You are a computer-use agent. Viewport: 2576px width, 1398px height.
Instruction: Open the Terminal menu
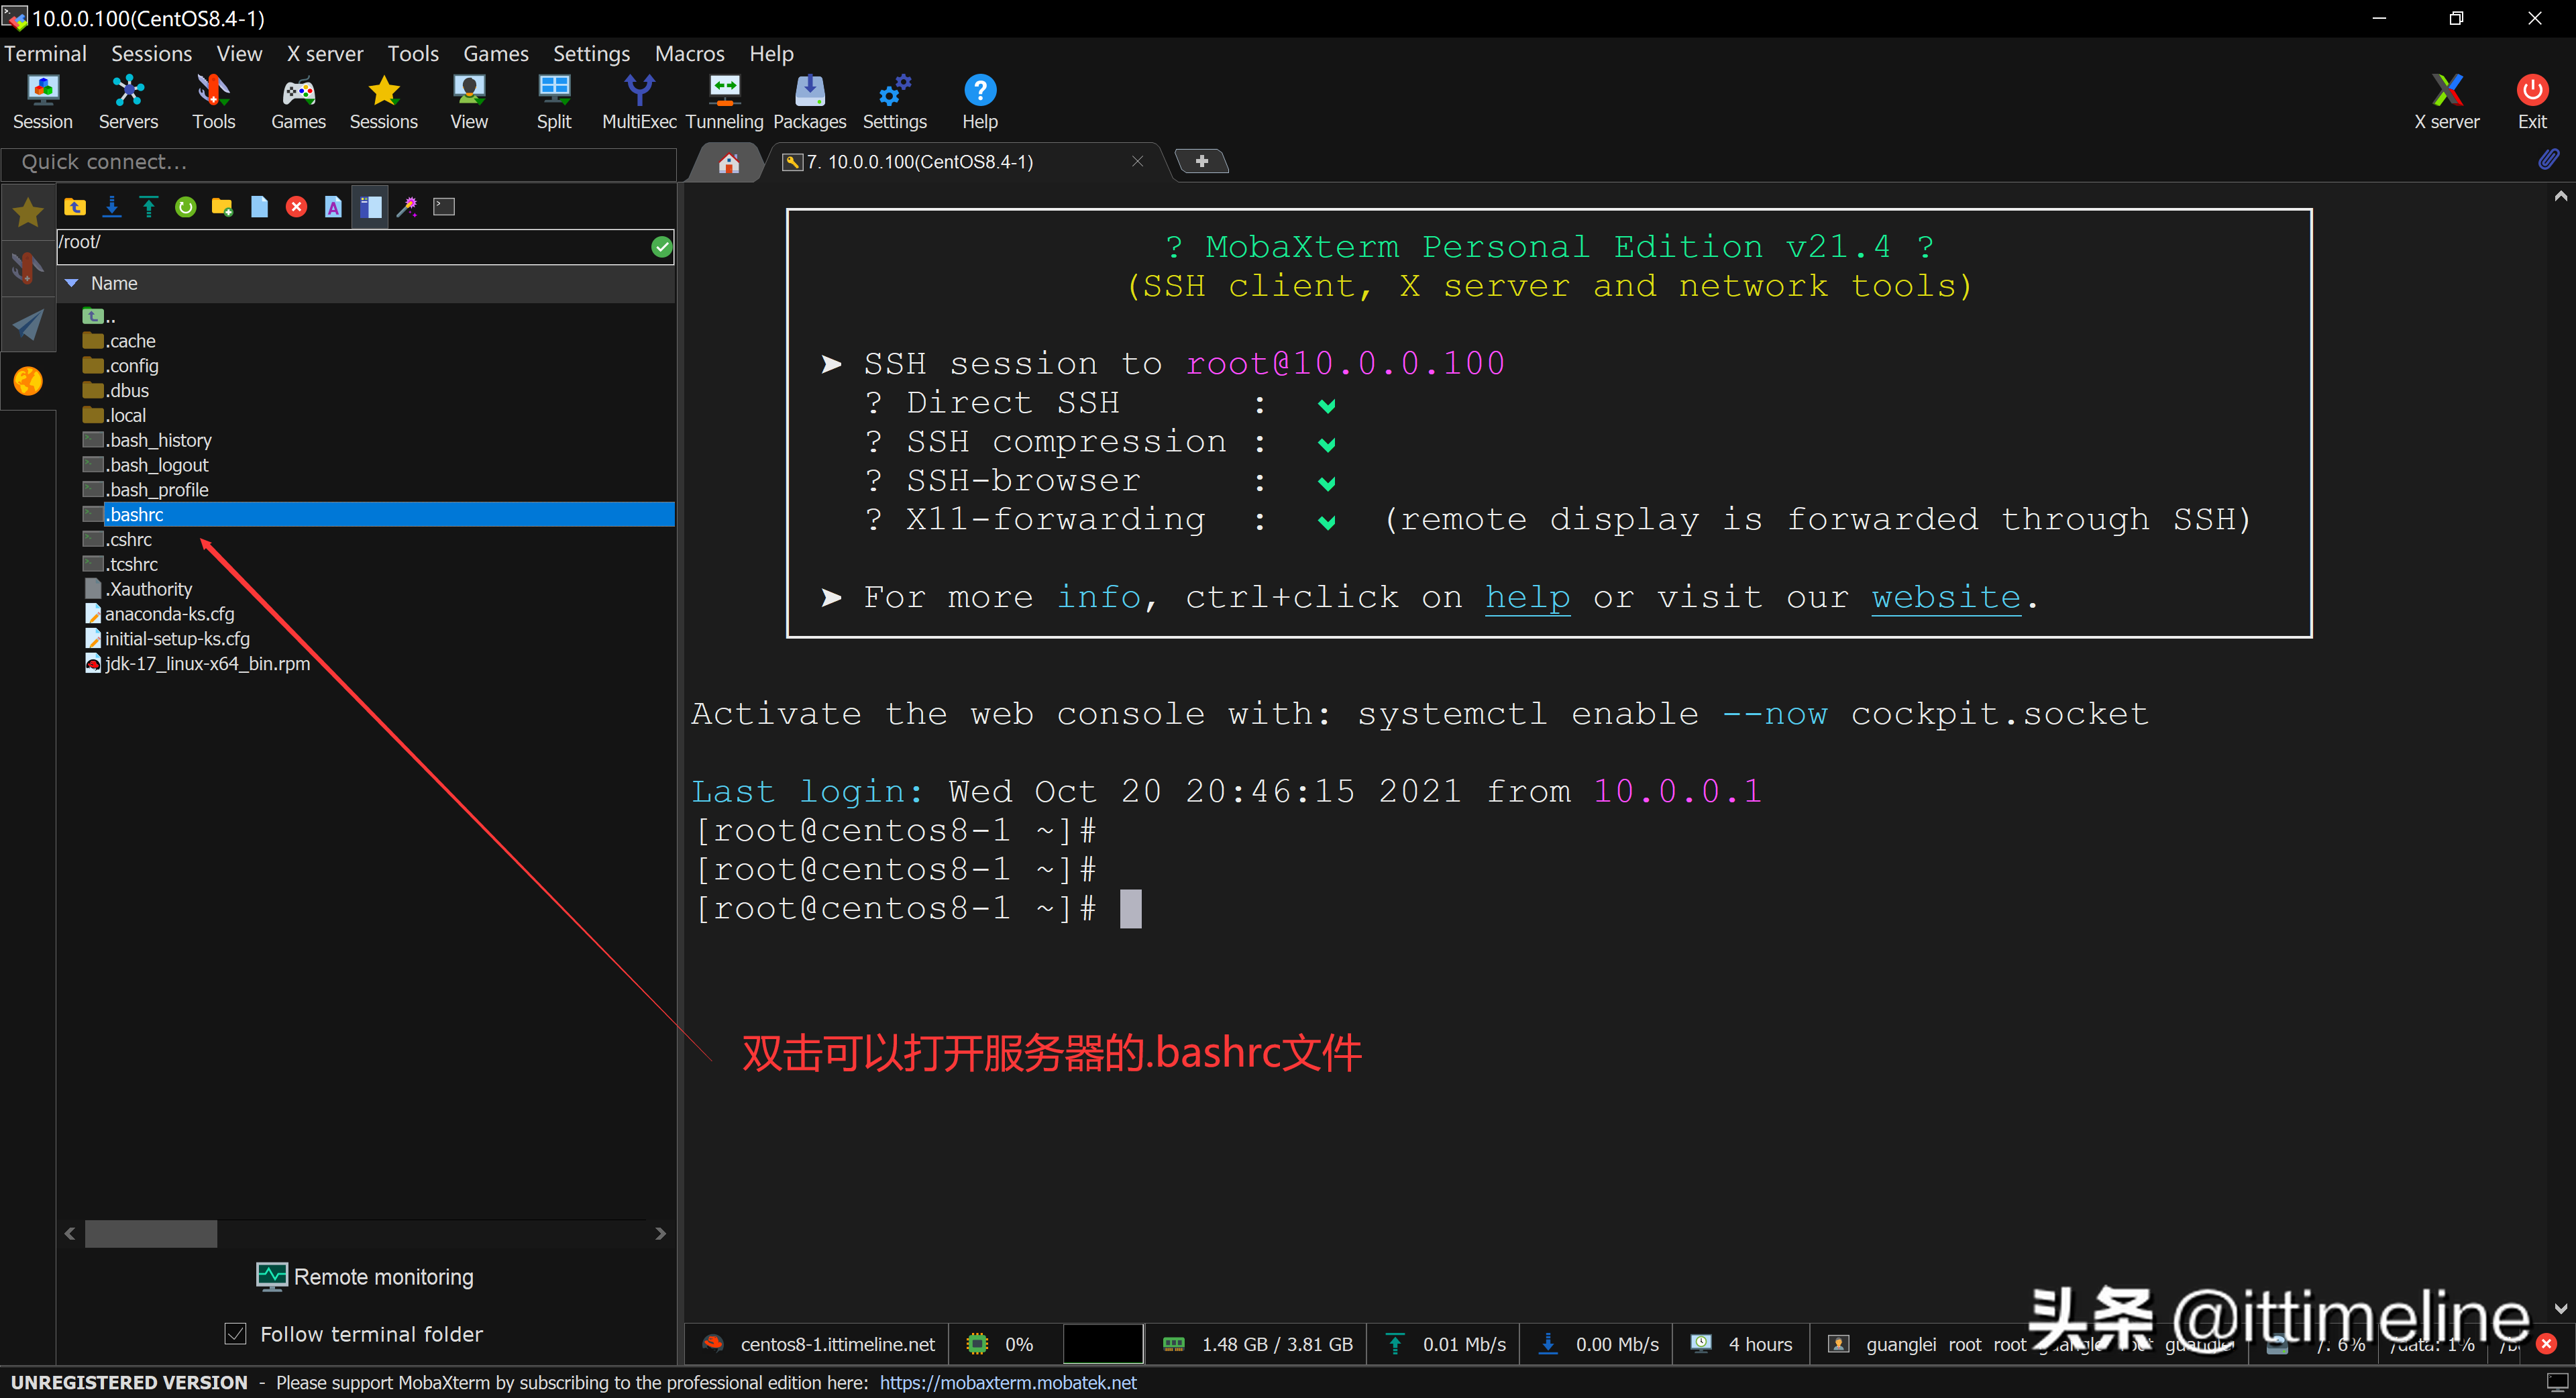(x=45, y=54)
